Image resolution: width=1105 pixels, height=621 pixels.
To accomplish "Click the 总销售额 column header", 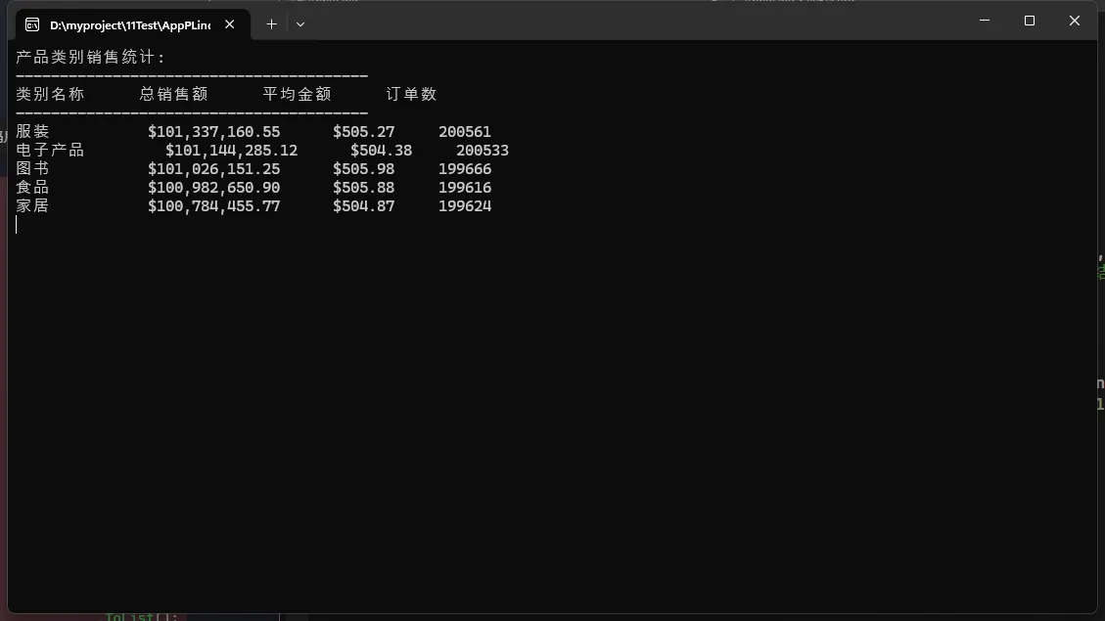I will (173, 95).
